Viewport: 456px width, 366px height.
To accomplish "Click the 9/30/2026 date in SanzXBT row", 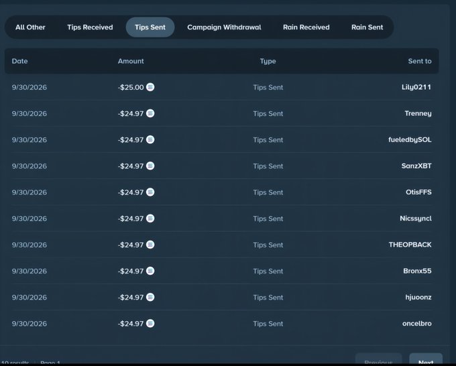I will point(30,166).
